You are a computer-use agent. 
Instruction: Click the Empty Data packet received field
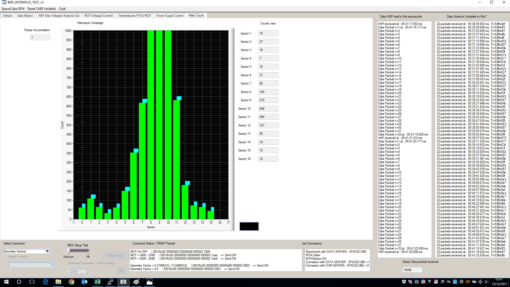click(x=412, y=270)
